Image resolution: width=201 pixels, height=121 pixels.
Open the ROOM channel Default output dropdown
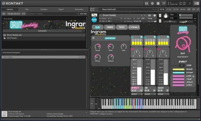(163, 94)
